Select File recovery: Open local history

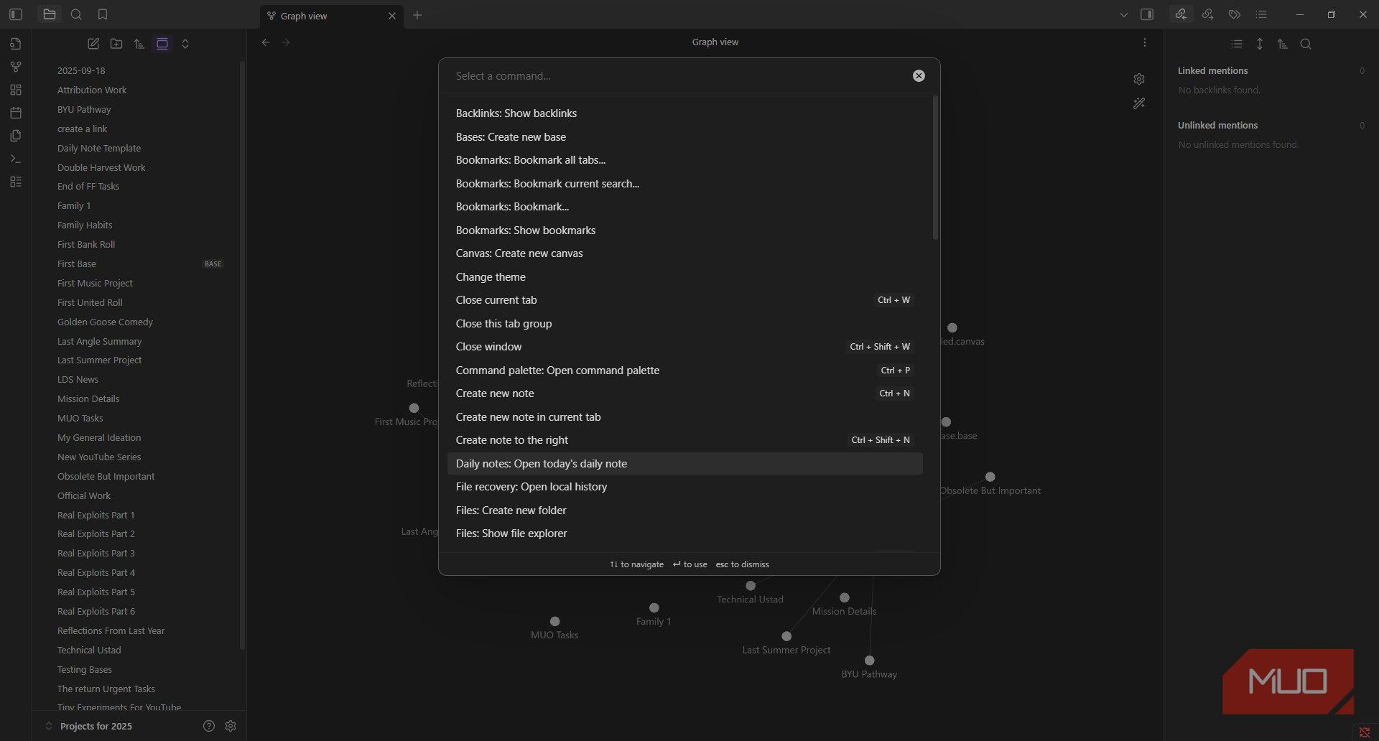coord(684,487)
